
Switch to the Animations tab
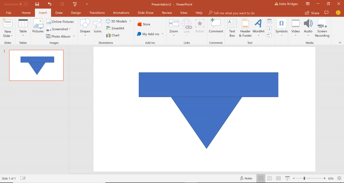pyautogui.click(x=121, y=13)
